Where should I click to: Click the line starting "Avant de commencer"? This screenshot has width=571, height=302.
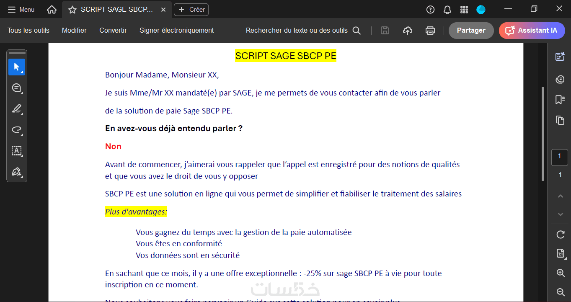[x=282, y=165]
